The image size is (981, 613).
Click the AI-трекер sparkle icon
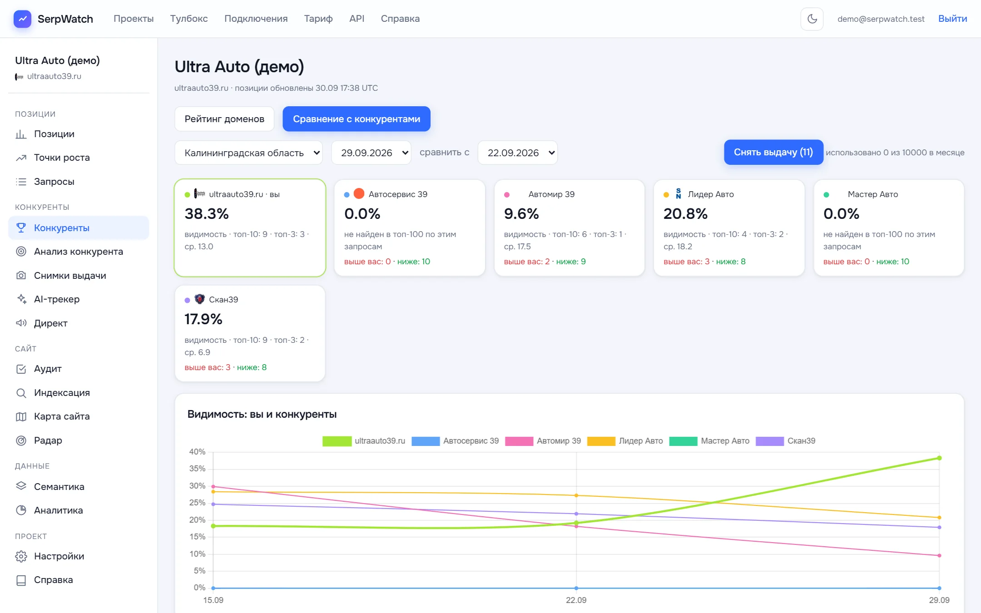21,299
